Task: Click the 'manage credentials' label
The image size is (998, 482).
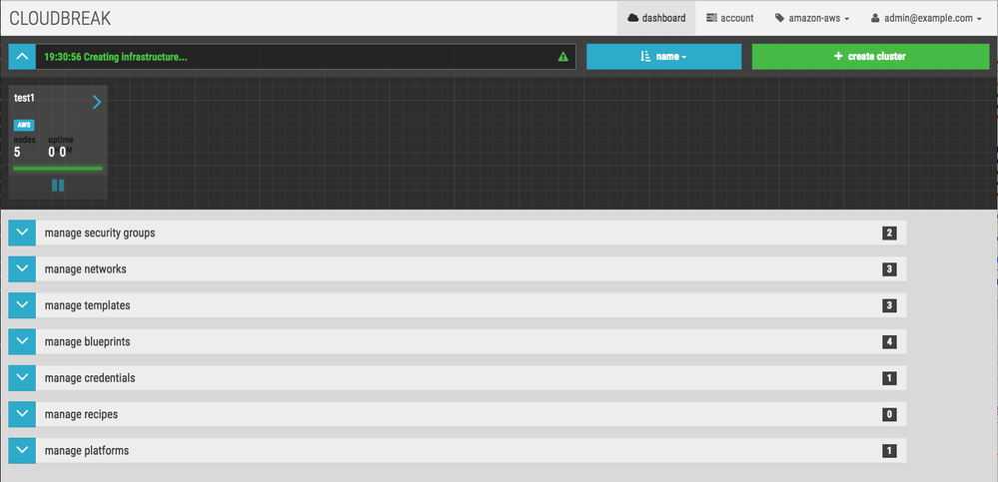Action: coord(90,377)
